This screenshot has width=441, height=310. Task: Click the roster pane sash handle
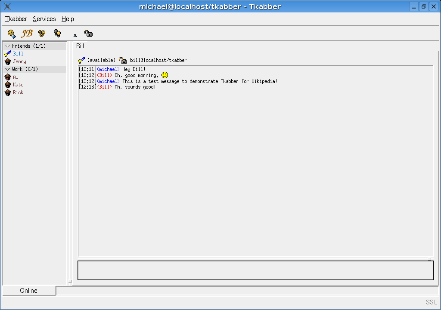pos(70,282)
